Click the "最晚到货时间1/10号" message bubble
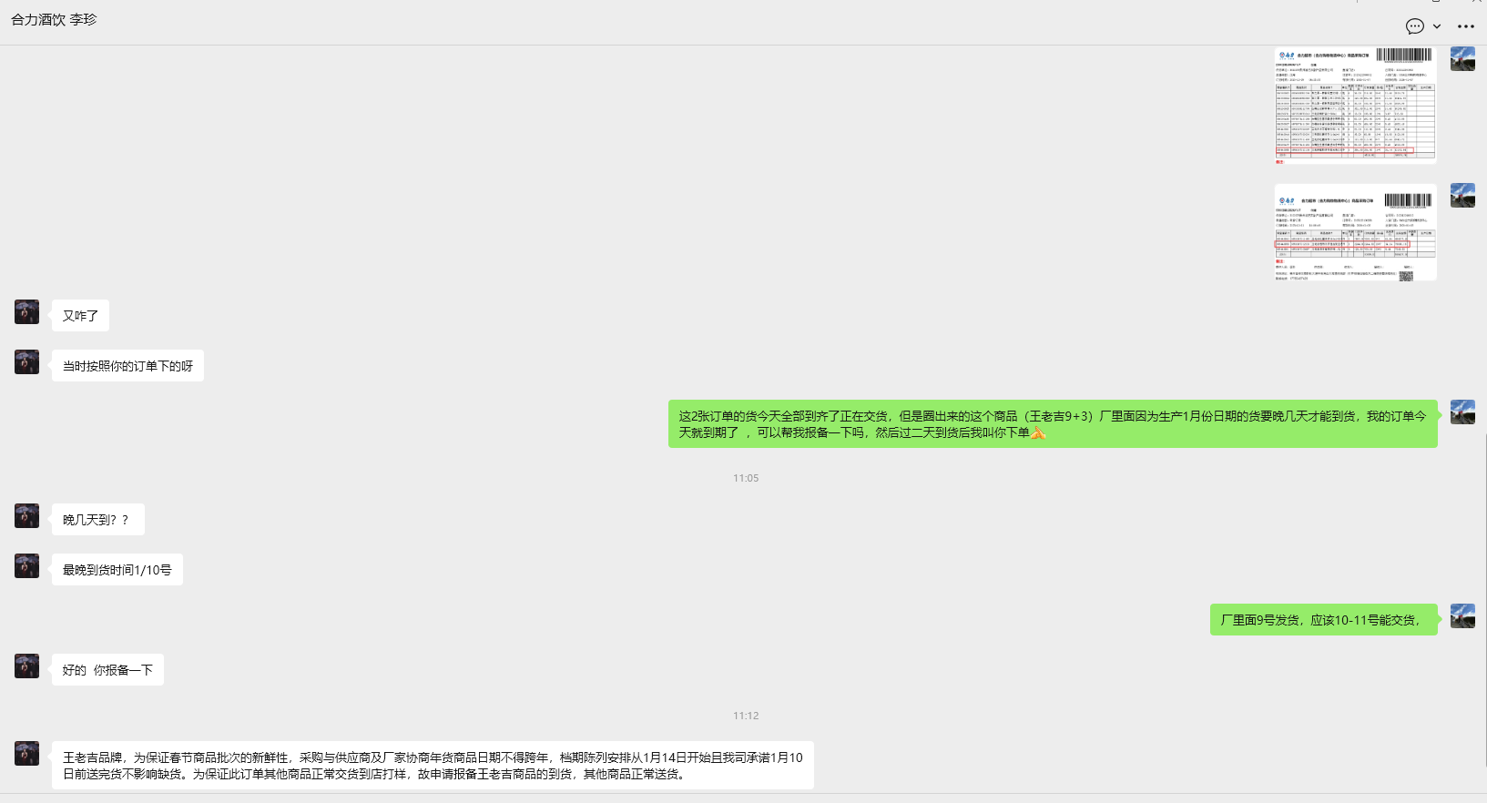The height and width of the screenshot is (803, 1487). coord(117,570)
